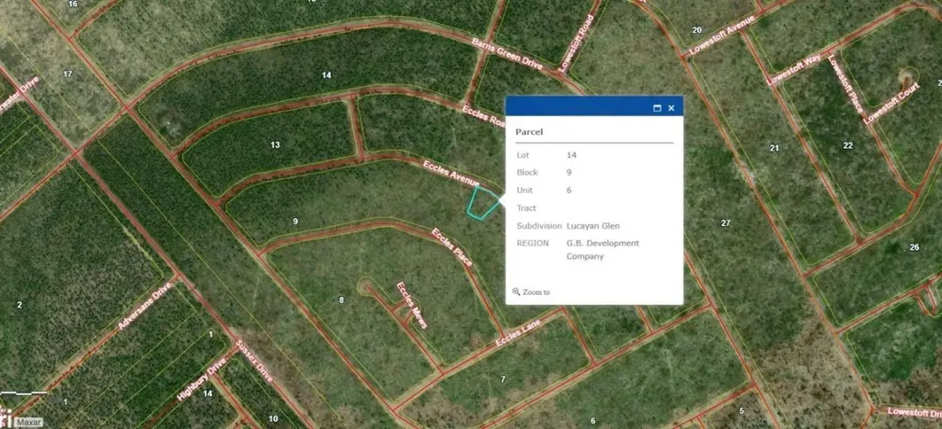Screen dimensions: 942x429
Task: Maximize the Parcel popup window
Action: [657, 107]
